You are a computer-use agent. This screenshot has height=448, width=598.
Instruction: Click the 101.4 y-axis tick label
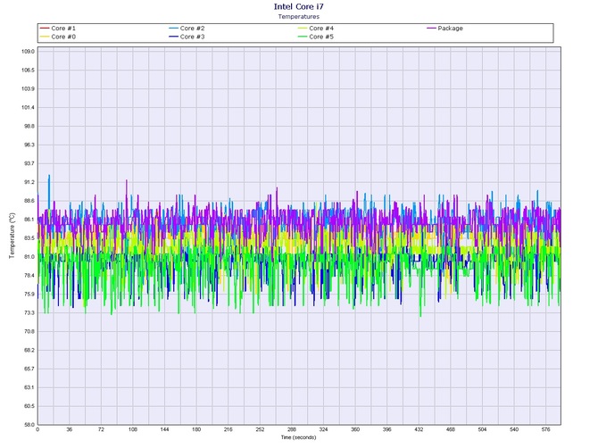pyautogui.click(x=28, y=107)
